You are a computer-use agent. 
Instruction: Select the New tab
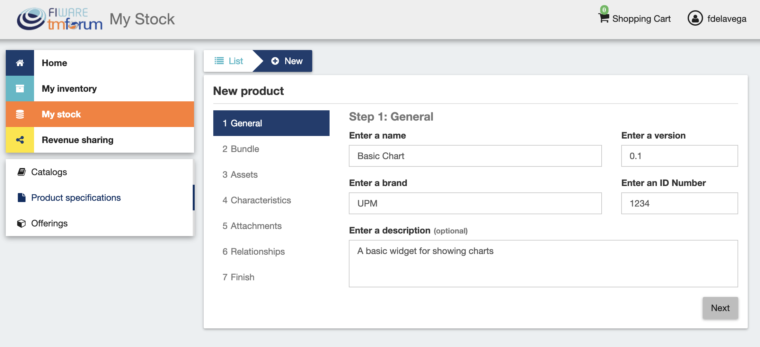point(287,61)
